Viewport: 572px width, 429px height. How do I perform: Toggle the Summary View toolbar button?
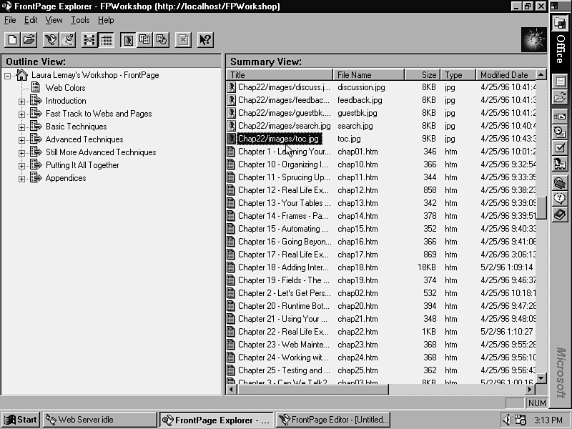tap(107, 40)
